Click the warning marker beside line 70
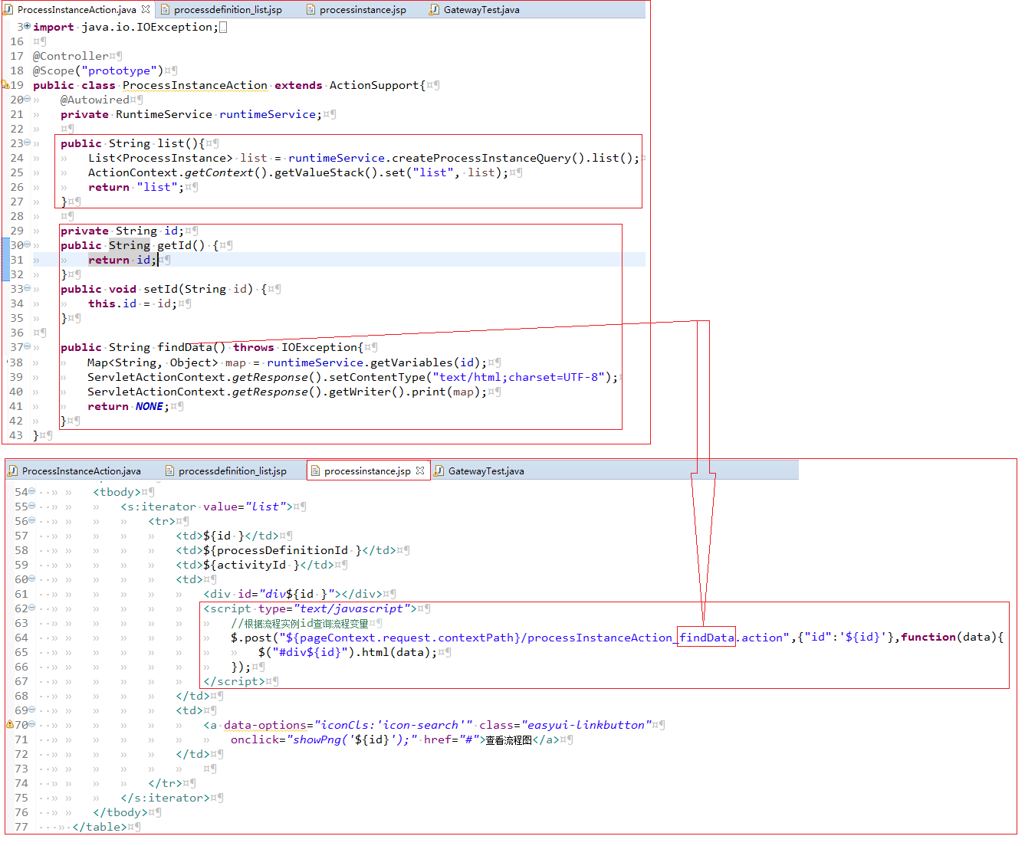This screenshot has height=846, width=1025. [10, 724]
